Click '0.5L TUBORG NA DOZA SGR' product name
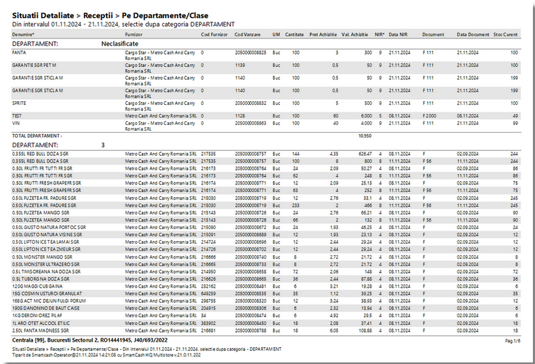 point(41,279)
